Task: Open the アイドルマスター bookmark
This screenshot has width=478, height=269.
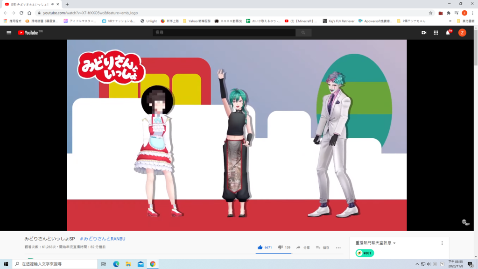Action: pos(79,21)
